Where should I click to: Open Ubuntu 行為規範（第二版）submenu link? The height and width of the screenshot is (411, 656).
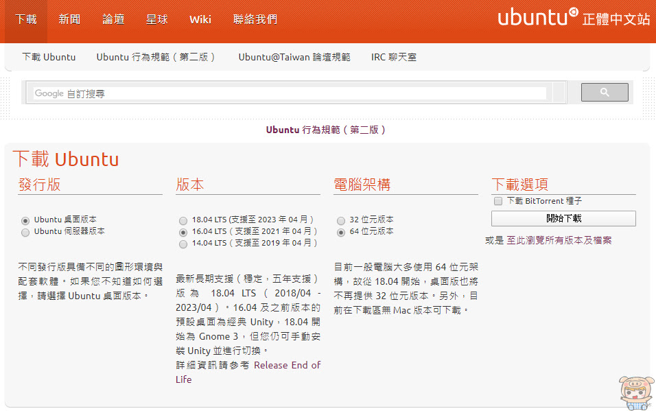[156, 57]
